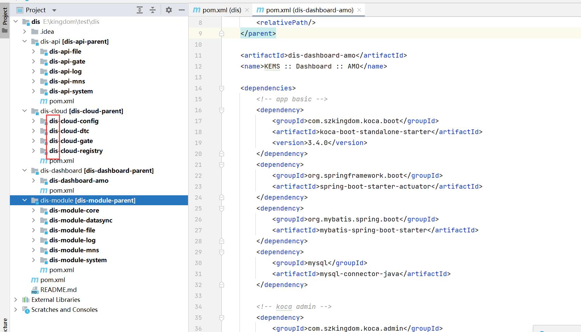Click fold marker at line 24

coord(221,197)
